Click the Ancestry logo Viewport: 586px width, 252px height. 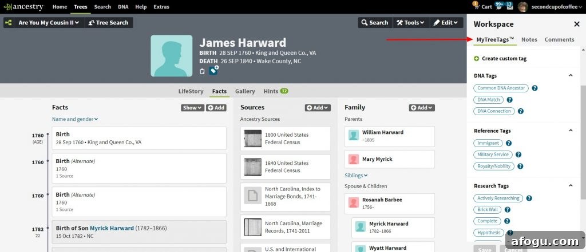23,7
